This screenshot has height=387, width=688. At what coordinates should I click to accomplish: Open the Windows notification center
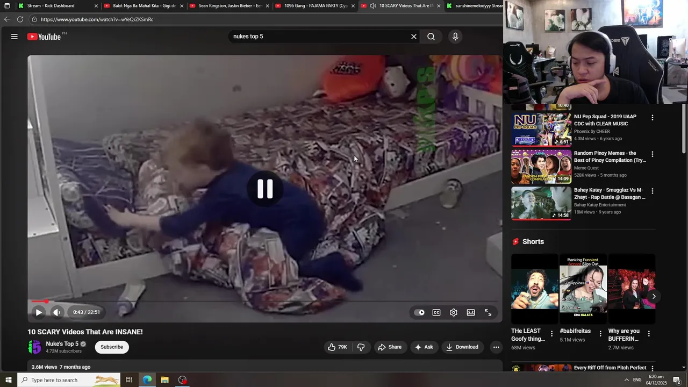[x=677, y=380]
